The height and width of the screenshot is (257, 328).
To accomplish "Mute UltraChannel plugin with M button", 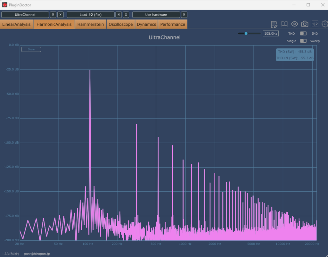I will coord(53,15).
